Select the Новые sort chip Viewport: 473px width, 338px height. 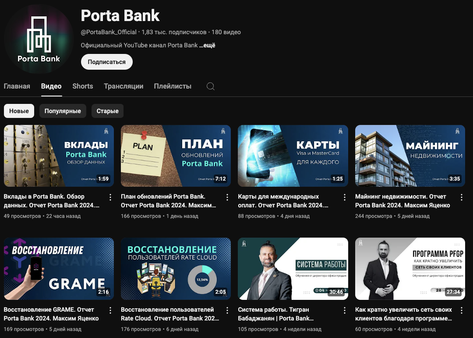click(19, 111)
